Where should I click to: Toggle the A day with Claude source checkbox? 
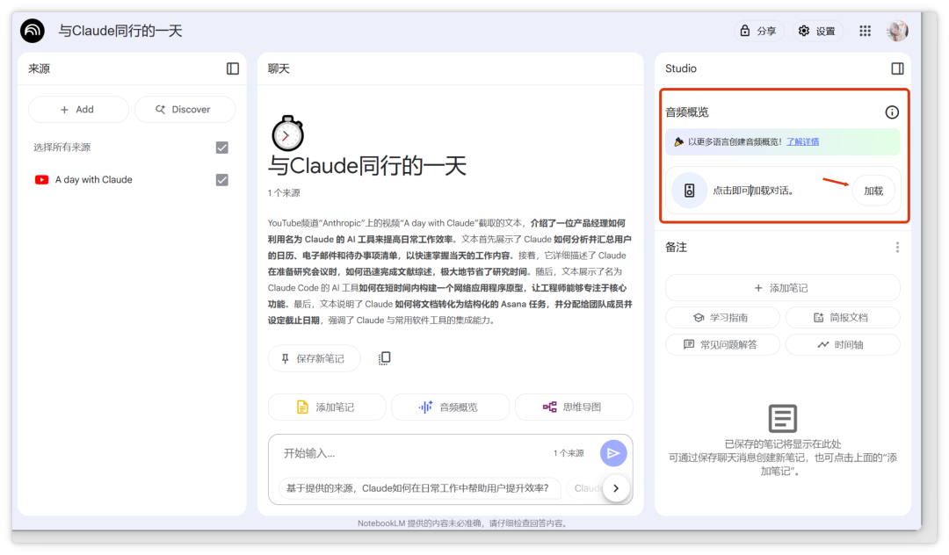point(222,180)
